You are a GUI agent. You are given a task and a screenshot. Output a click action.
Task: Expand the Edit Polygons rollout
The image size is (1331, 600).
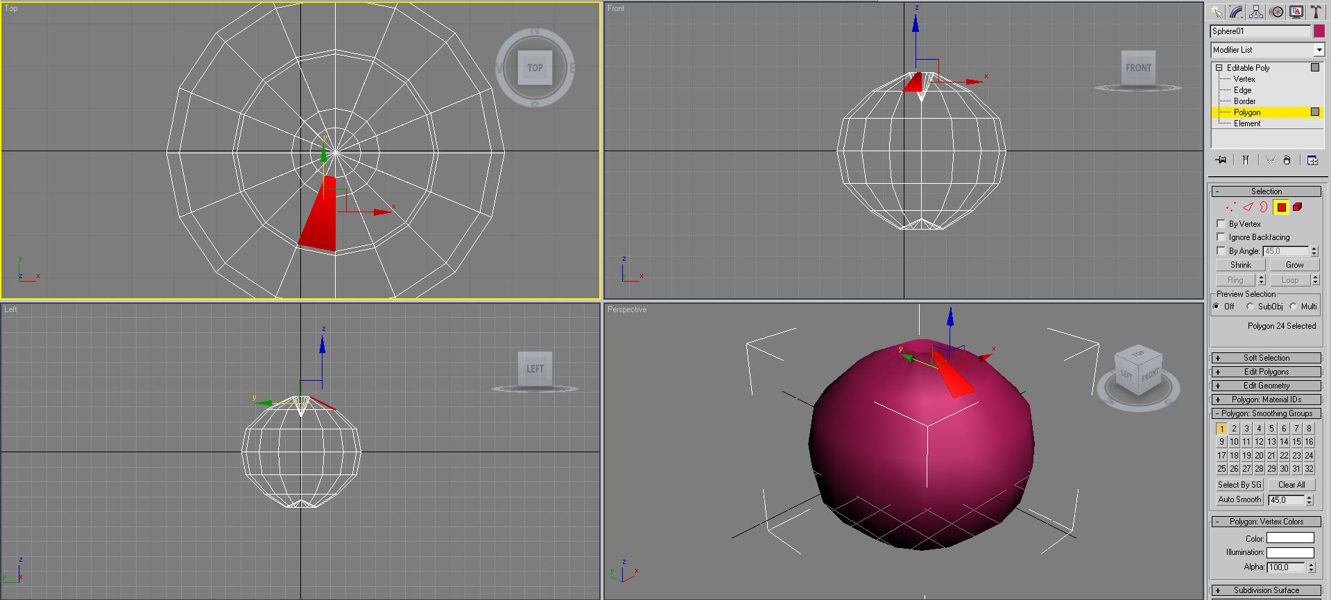[1266, 372]
